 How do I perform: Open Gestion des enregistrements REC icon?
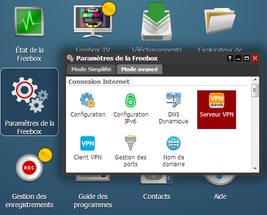coord(30,167)
